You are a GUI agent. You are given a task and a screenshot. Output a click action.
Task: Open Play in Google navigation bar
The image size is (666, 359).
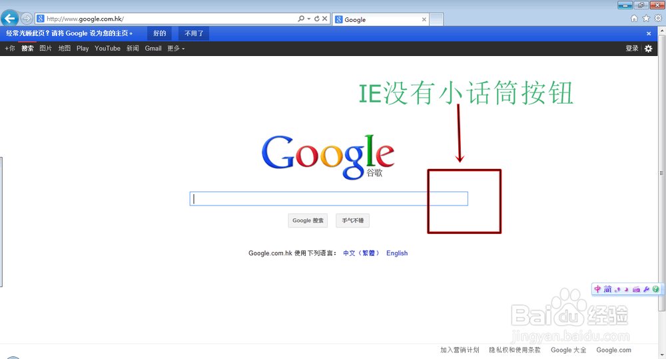click(x=83, y=49)
